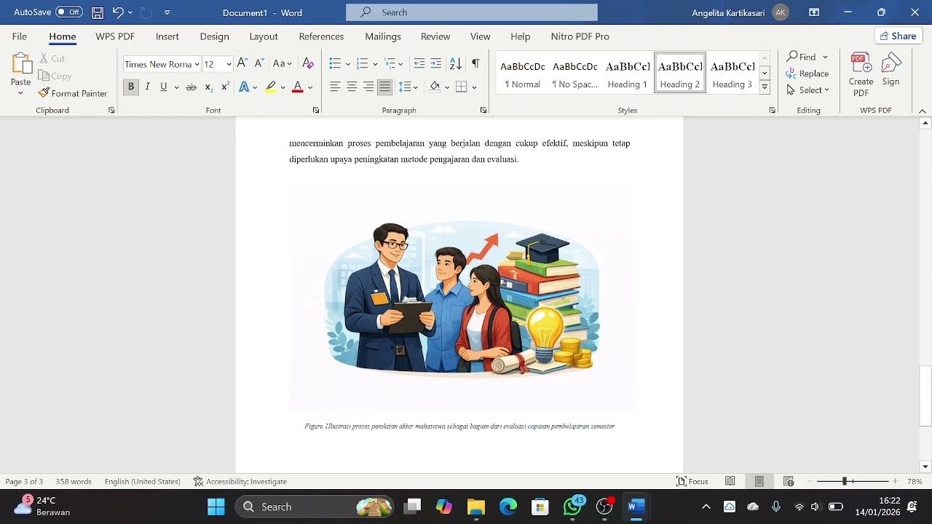This screenshot has height=524, width=932.
Task: Click the zoom slider handle
Action: [x=845, y=481]
